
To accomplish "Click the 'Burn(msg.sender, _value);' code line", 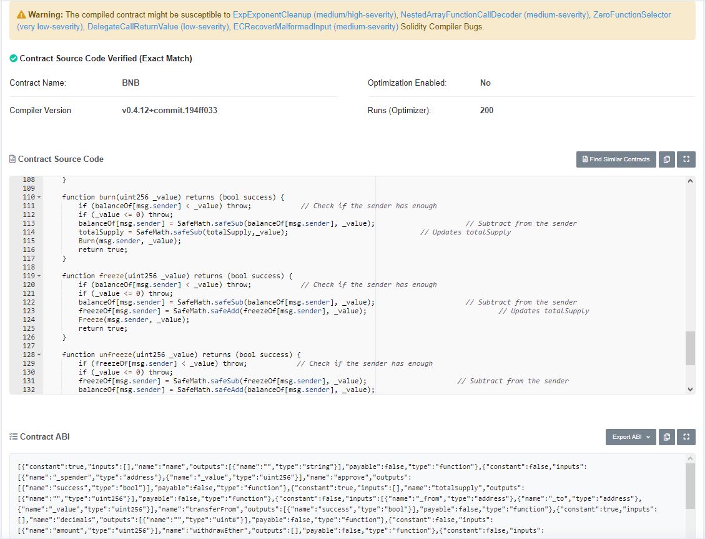I will (x=130, y=241).
